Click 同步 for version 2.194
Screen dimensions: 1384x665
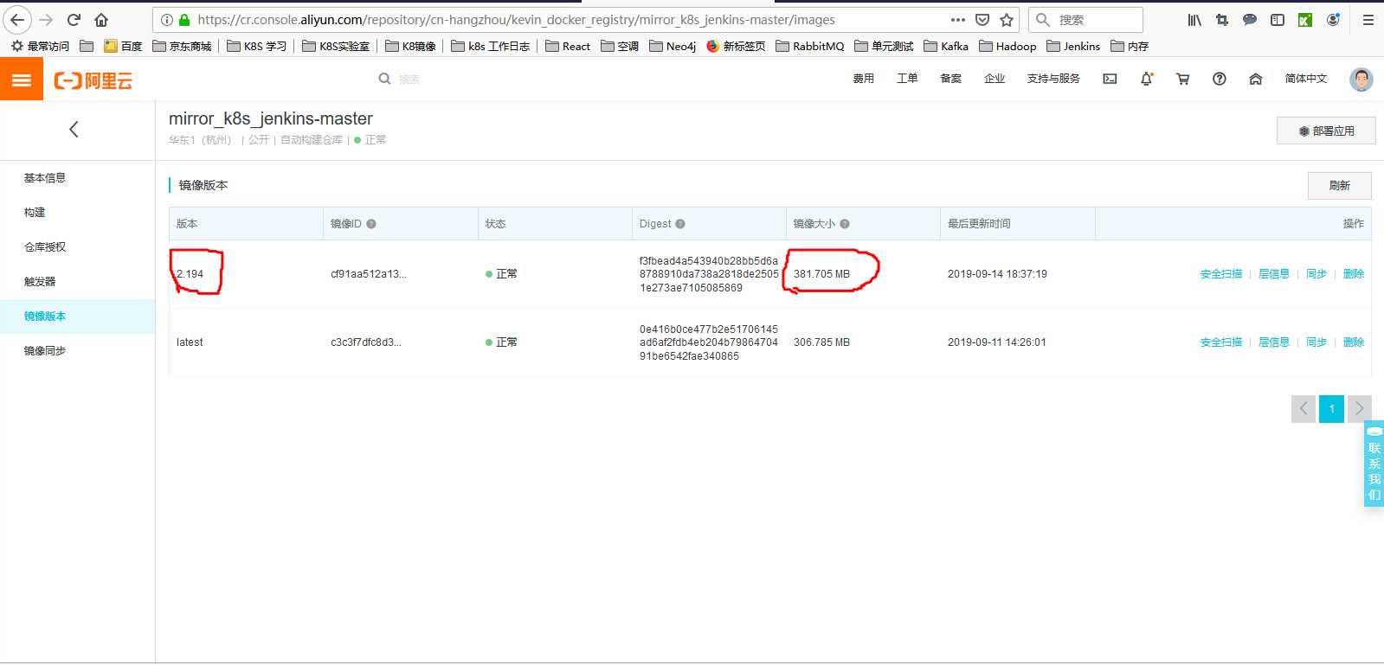click(1316, 274)
